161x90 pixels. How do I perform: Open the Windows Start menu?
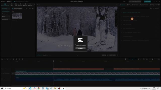(x=2, y=88)
